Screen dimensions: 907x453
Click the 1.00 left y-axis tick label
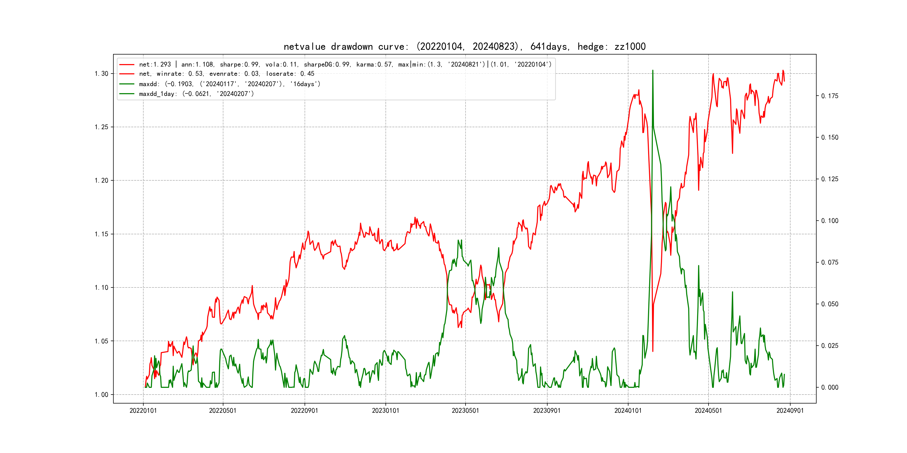101,395
